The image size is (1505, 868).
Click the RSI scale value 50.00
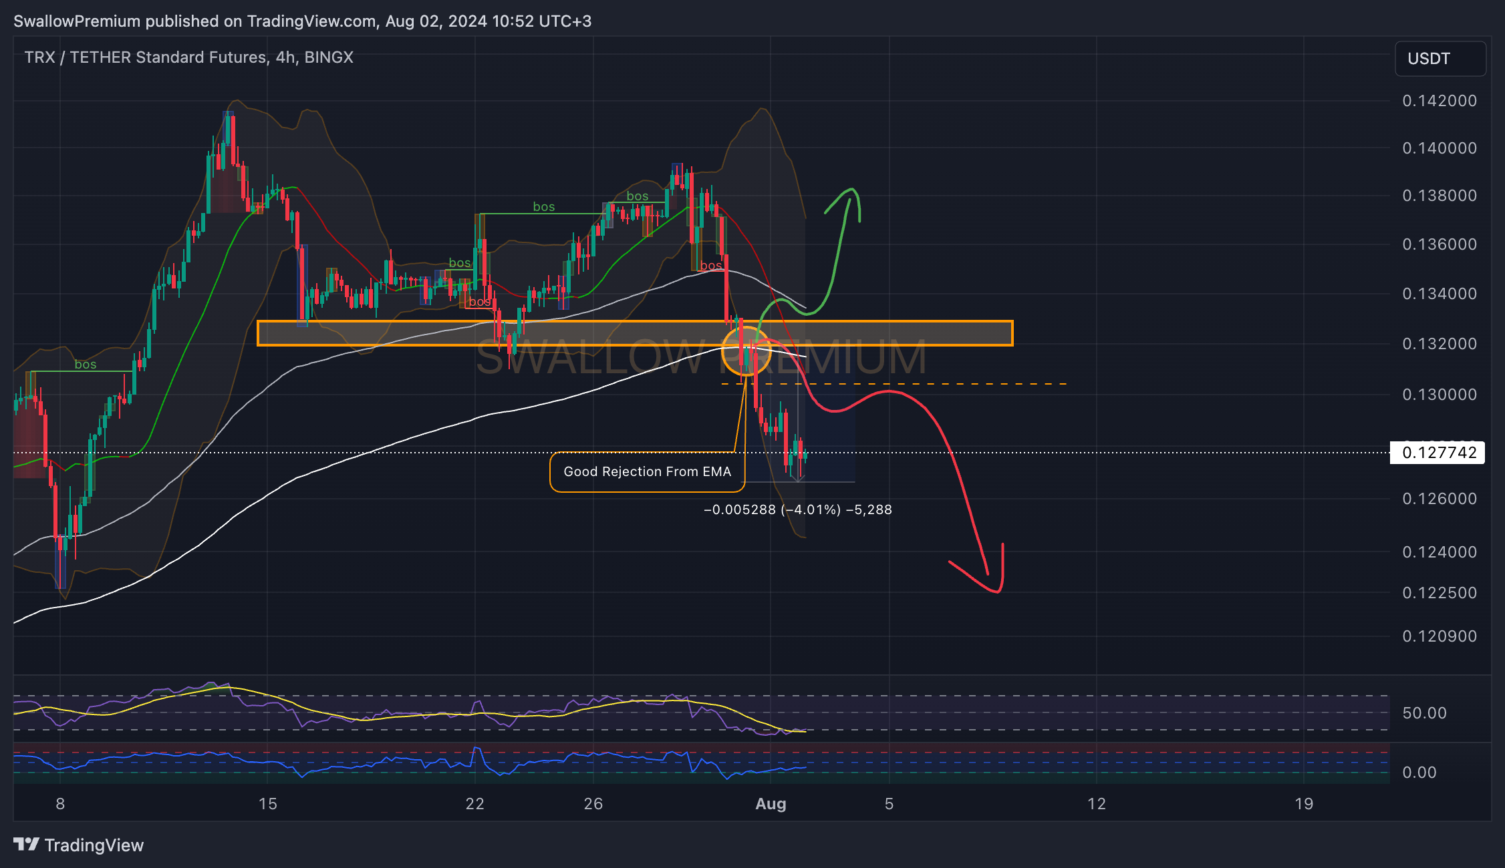click(1424, 713)
